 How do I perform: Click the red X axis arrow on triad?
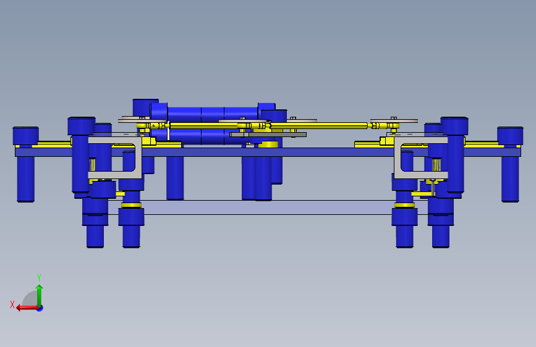click(27, 308)
